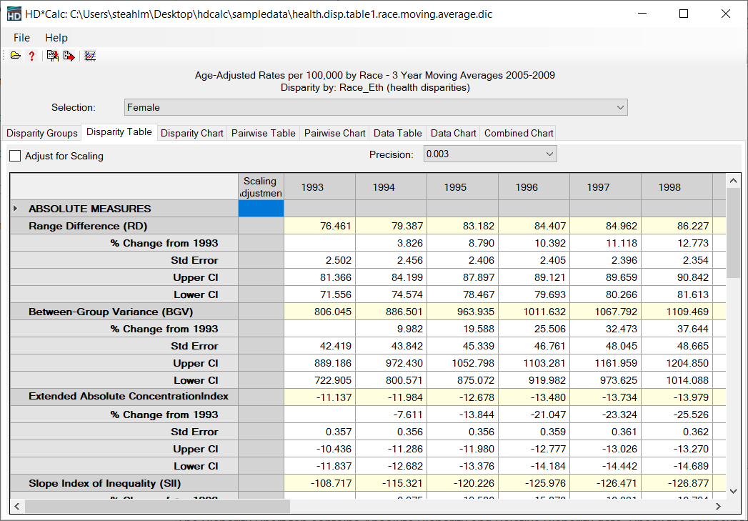
Task: Click the down arrow on the vertical scrollbar
Action: tap(732, 490)
